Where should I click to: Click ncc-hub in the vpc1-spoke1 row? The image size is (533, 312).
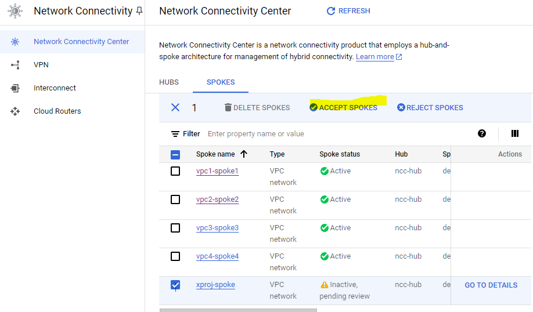coord(408,170)
